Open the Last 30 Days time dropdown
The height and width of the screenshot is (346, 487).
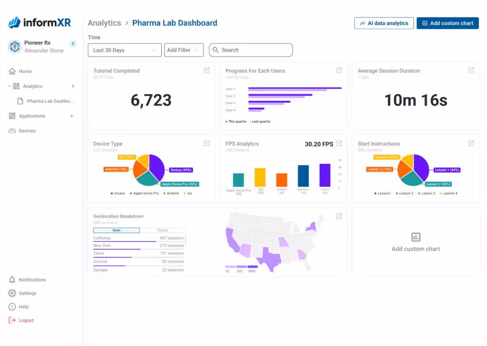pyautogui.click(x=125, y=50)
